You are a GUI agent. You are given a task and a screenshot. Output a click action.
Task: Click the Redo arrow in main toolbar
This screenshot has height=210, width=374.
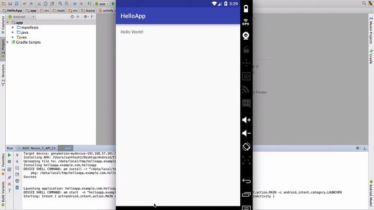31,3
